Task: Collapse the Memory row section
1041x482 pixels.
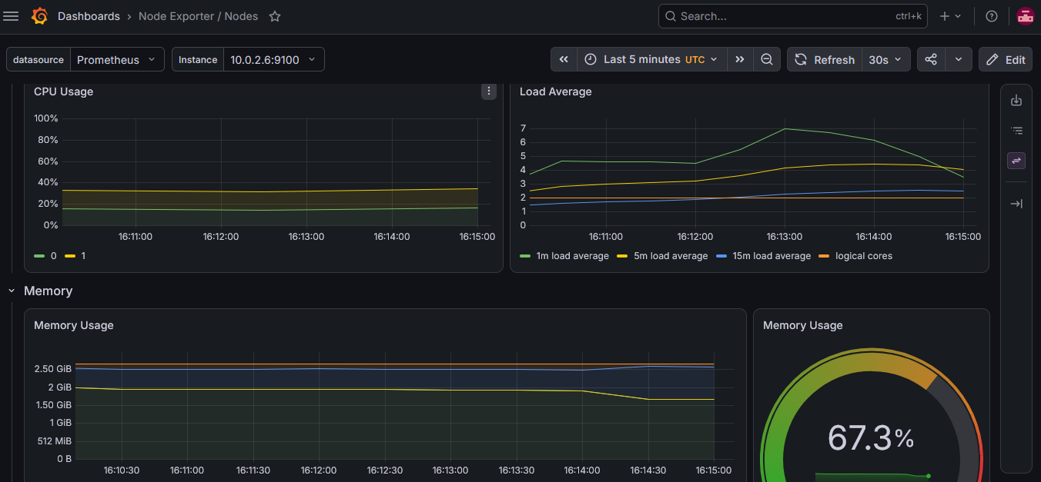Action: click(12, 291)
